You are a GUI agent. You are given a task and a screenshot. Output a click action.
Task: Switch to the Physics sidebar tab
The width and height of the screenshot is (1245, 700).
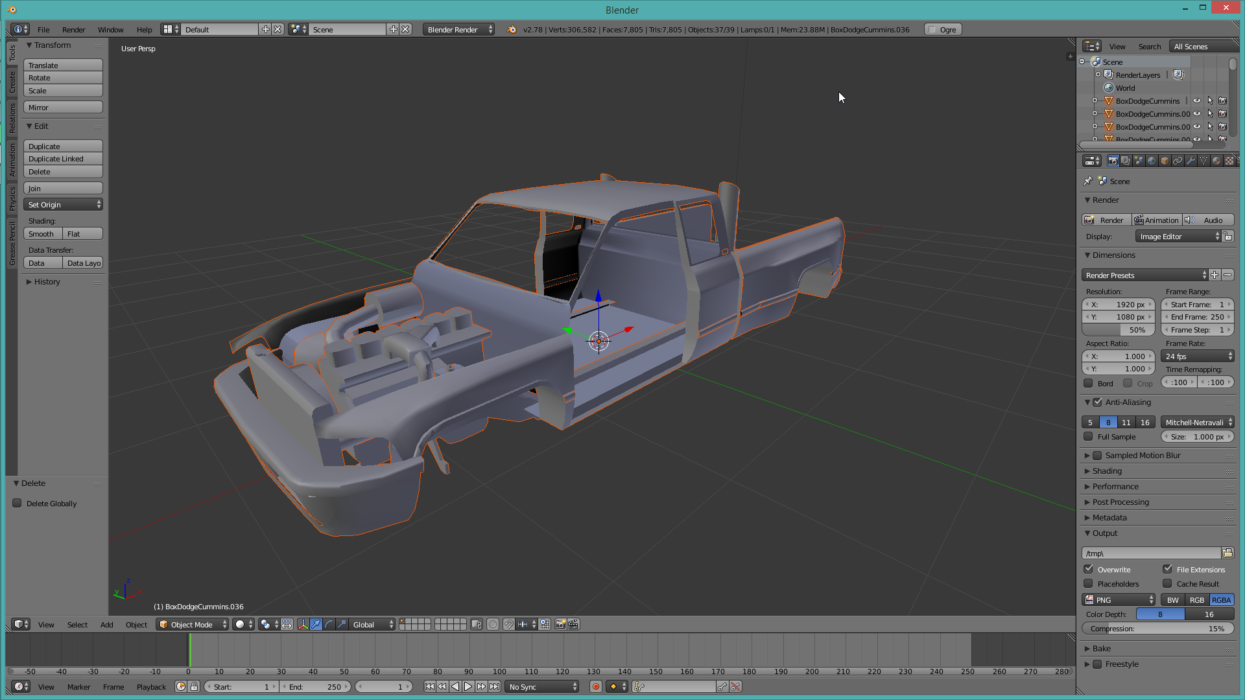pyautogui.click(x=12, y=198)
